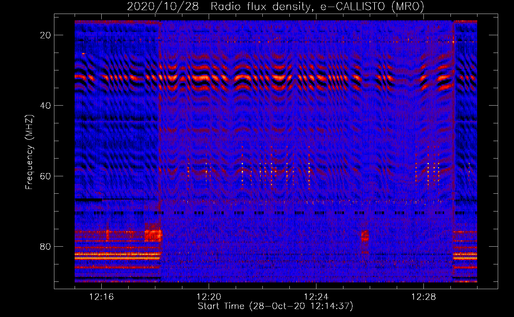514x317 pixels.
Task: Click the 'Start Time' x-axis label
Action: [275, 306]
